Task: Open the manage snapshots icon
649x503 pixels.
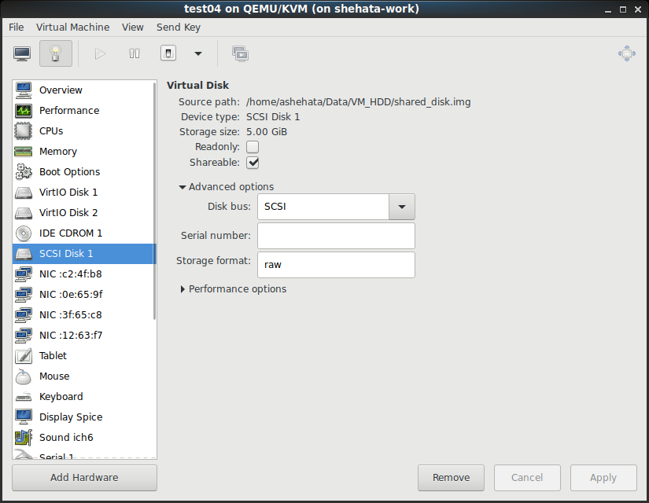Action: (x=240, y=53)
